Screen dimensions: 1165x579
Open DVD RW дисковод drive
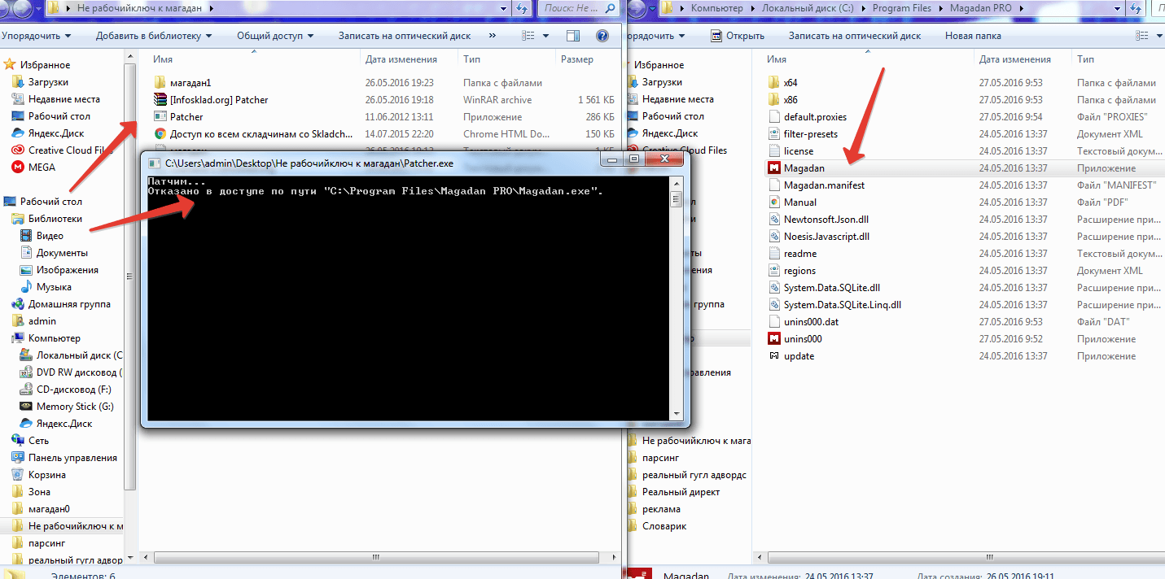[x=72, y=372]
